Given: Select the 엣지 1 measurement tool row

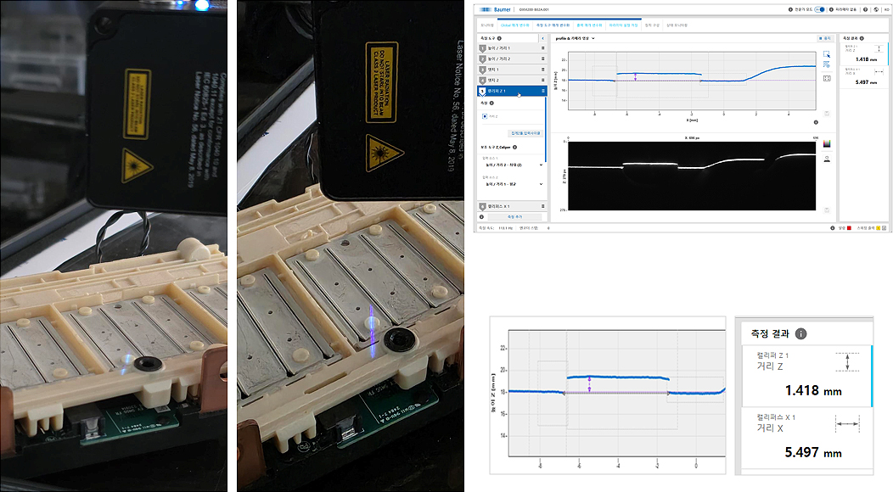Looking at the screenshot, I should (509, 70).
